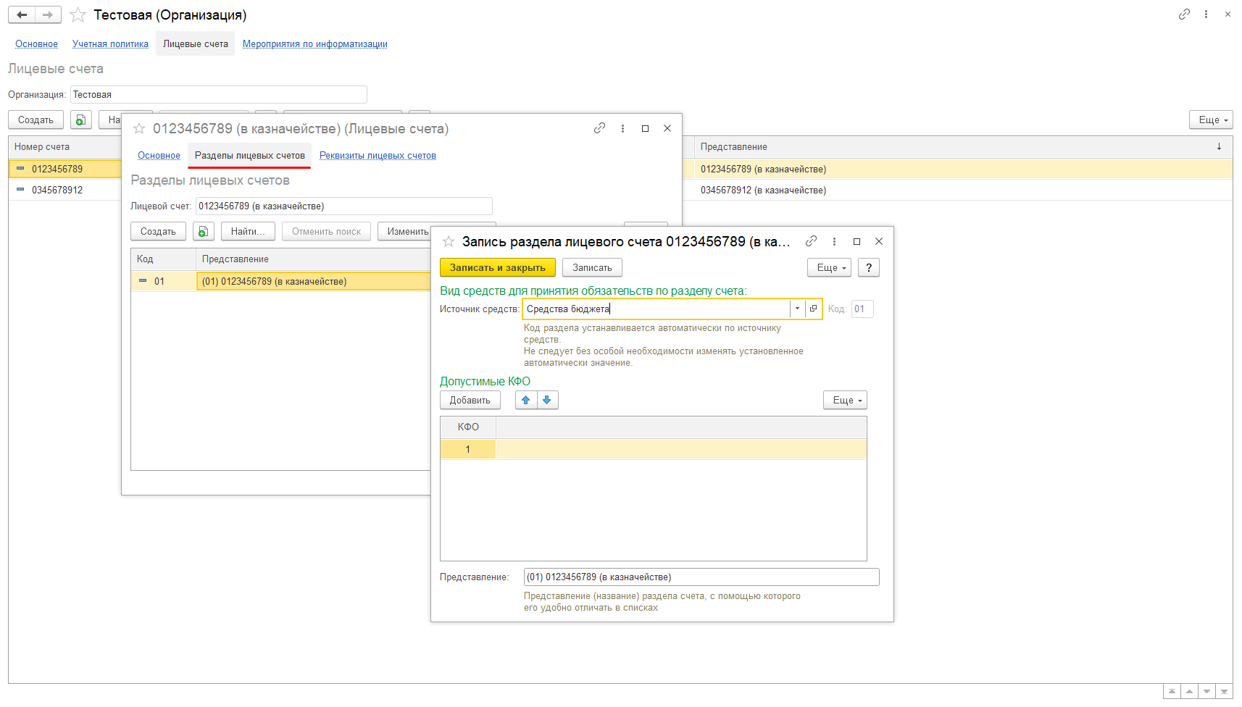Click the Организация field with Тестовая
Image resolution: width=1242 pixels, height=707 pixels.
click(x=219, y=95)
